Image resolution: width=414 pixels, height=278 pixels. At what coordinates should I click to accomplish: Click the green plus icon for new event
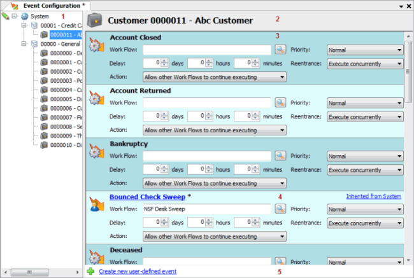point(91,272)
